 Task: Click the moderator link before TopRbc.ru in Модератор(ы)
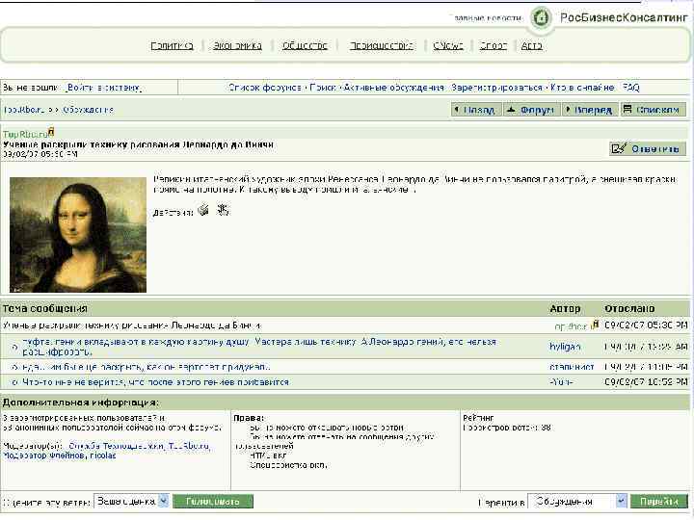[116, 446]
